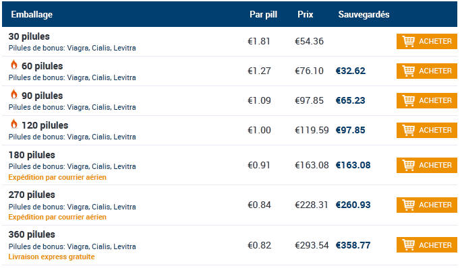
Task: Click cart icon in the €163.08 price row
Action: (408, 165)
